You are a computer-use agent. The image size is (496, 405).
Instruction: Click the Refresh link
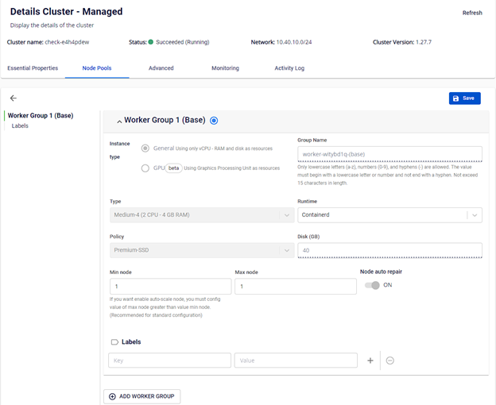[472, 13]
